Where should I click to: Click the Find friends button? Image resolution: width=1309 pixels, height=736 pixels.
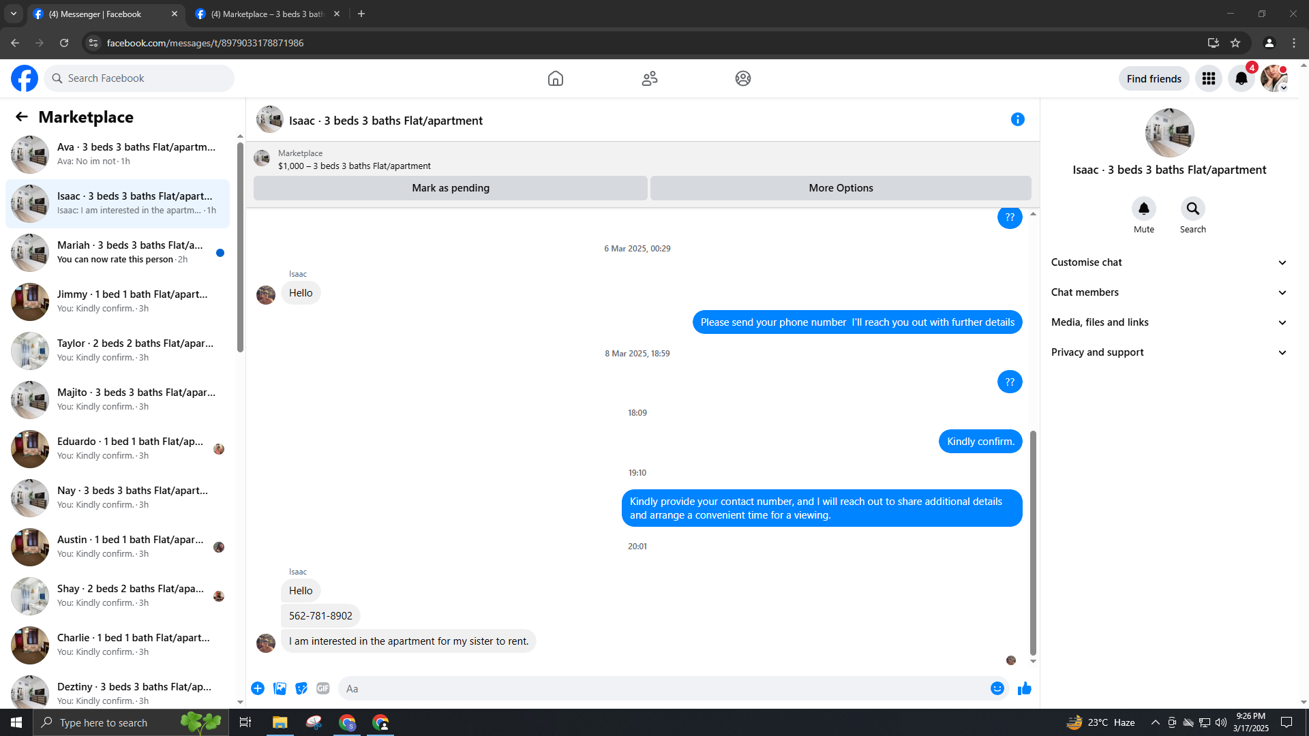point(1154,79)
